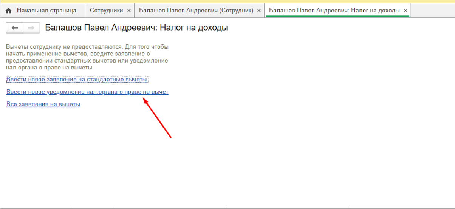Switch to the Начальная страница tab label
455x209 pixels.
click(46, 11)
